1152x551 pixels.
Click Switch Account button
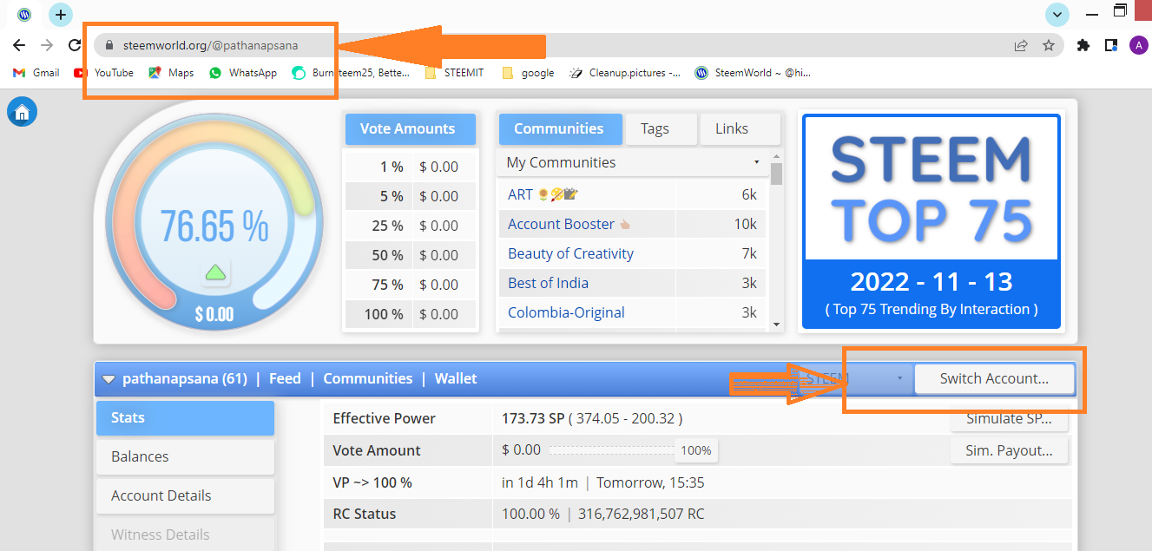[994, 378]
